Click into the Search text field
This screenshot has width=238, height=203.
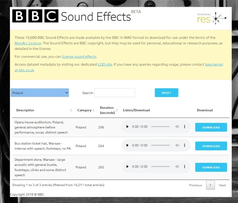point(115,93)
